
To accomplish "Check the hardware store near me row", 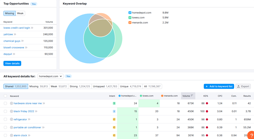I will 5,103.
